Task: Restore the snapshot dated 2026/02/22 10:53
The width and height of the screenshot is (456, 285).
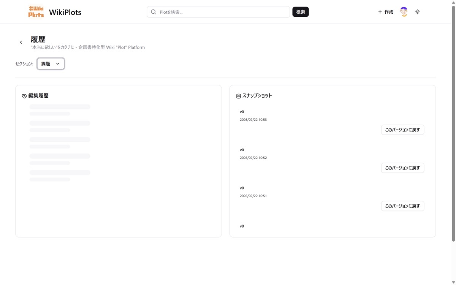Action: pos(402,130)
